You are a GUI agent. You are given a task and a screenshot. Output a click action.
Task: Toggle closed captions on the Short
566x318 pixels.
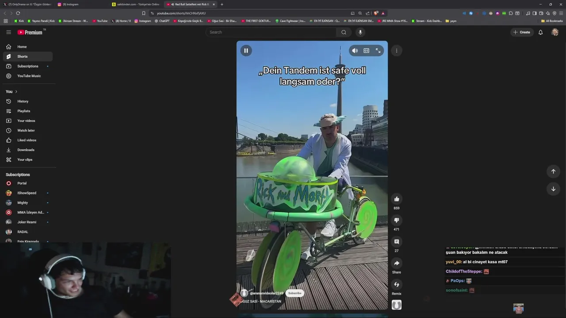(366, 51)
